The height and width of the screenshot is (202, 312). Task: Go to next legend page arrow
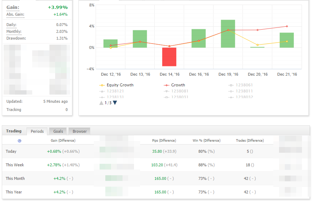coord(115,103)
